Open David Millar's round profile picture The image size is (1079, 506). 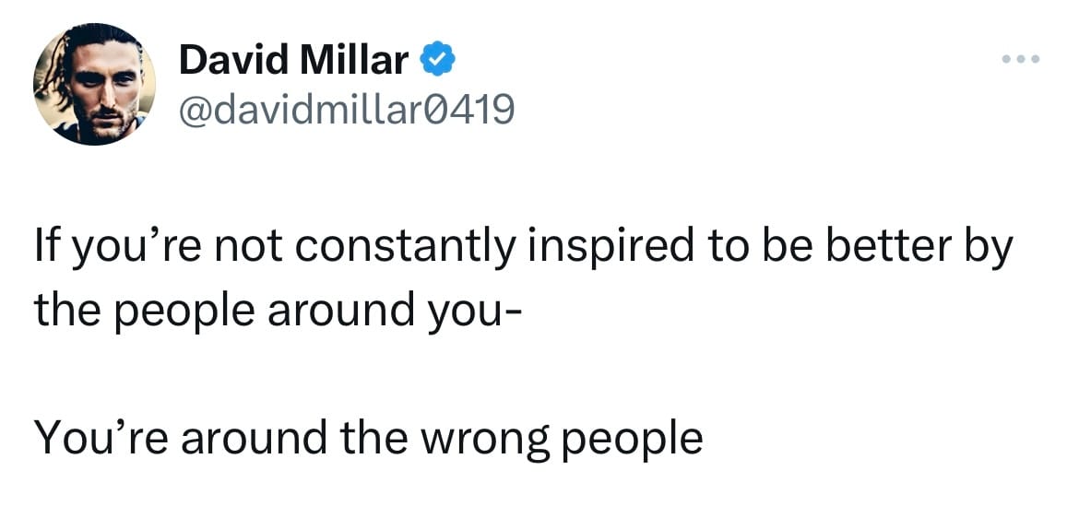coord(94,84)
